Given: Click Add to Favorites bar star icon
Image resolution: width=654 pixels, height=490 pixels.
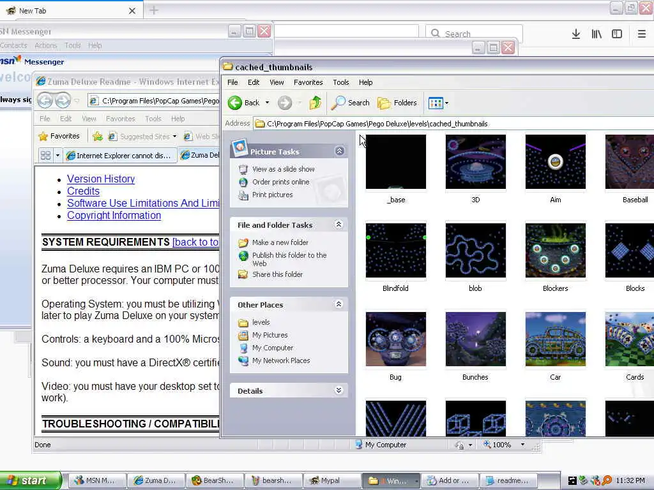Looking at the screenshot, I should tap(98, 137).
